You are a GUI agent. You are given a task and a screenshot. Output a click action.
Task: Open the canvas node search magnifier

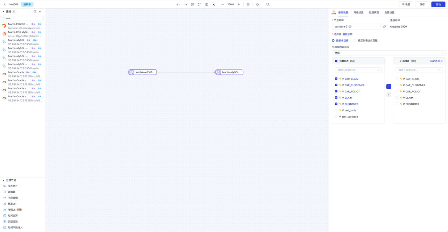tap(268, 5)
